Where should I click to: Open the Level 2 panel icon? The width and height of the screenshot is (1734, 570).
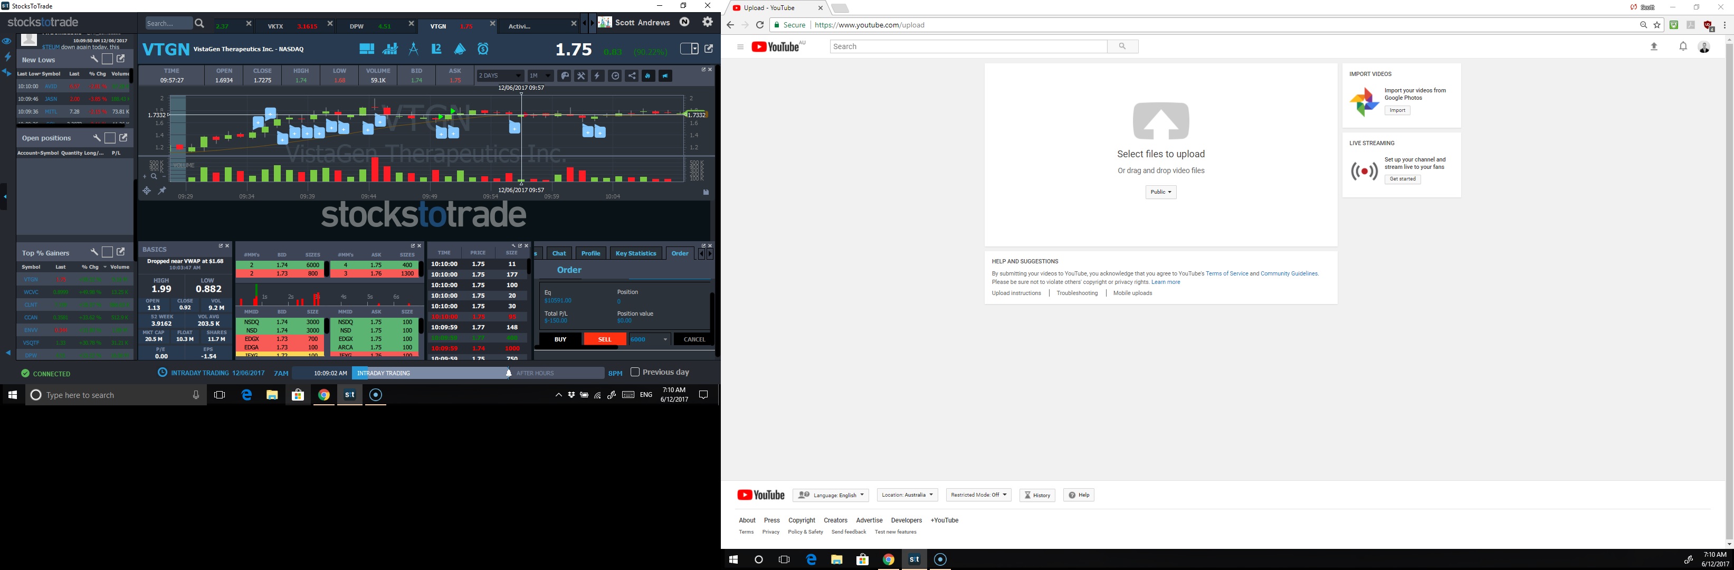click(437, 49)
